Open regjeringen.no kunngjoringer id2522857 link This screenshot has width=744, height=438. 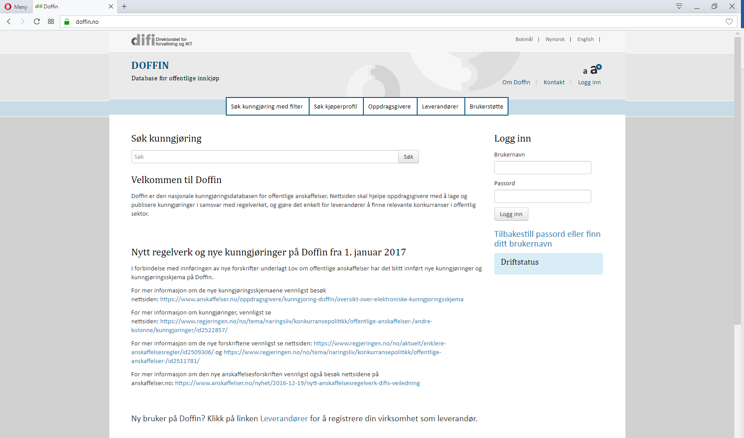click(x=282, y=326)
